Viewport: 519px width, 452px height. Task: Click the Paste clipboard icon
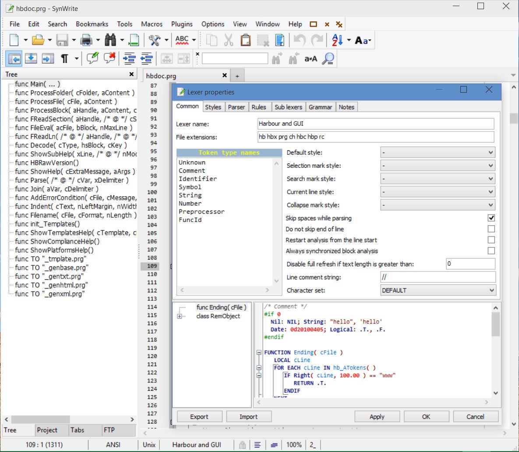click(246, 40)
